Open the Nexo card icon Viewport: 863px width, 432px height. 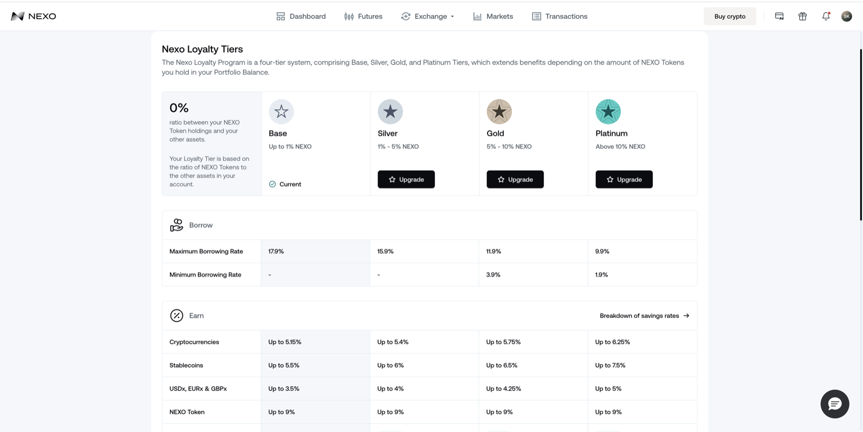(779, 16)
